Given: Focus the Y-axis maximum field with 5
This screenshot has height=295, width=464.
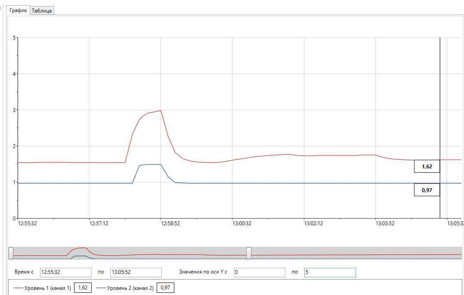Looking at the screenshot, I should (x=330, y=272).
